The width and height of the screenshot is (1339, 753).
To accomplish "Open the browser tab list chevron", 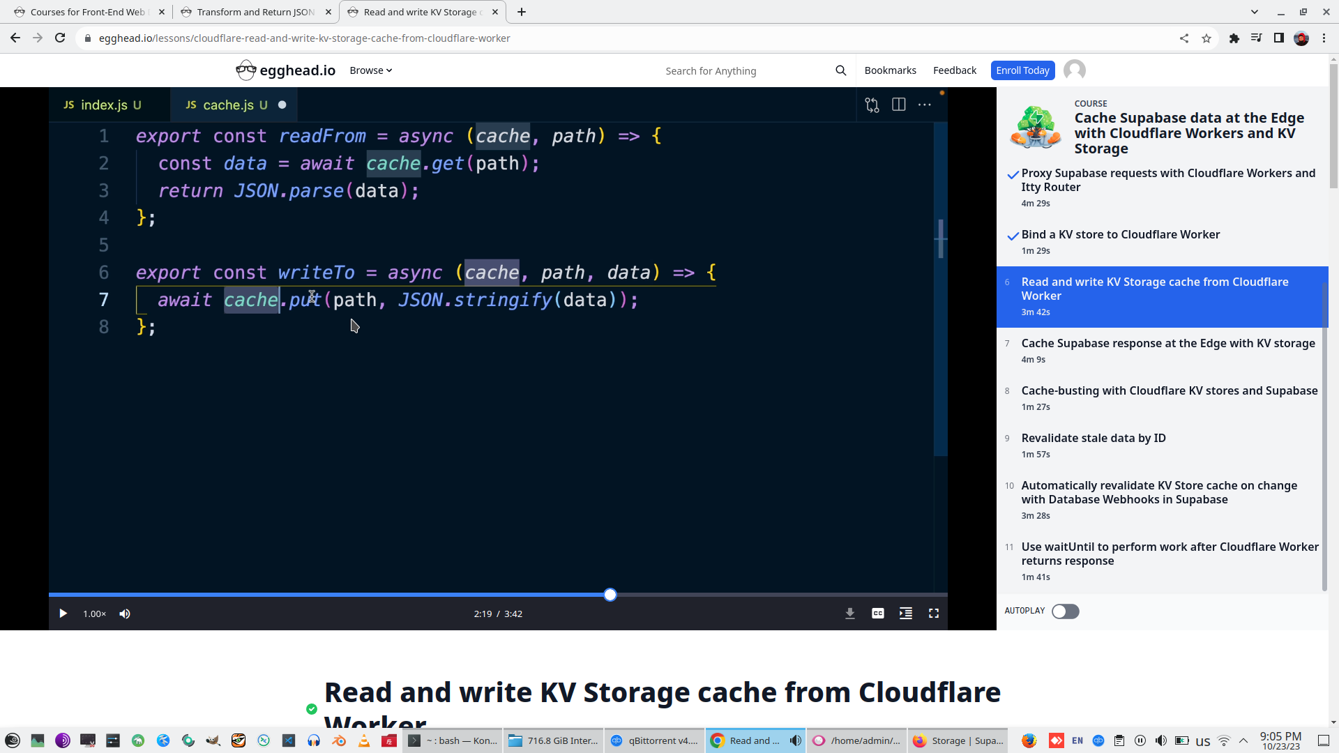I will coord(1254,12).
